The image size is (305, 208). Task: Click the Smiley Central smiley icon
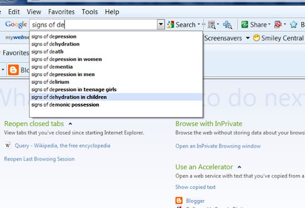coord(256,38)
